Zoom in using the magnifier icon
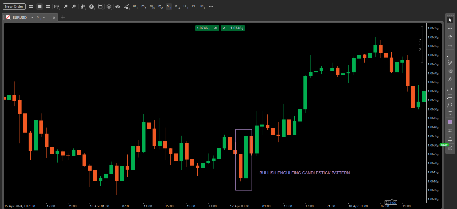This screenshot has height=209, width=457. [x=74, y=6]
